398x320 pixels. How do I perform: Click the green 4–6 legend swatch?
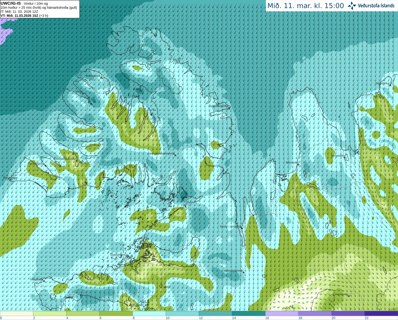83,313
